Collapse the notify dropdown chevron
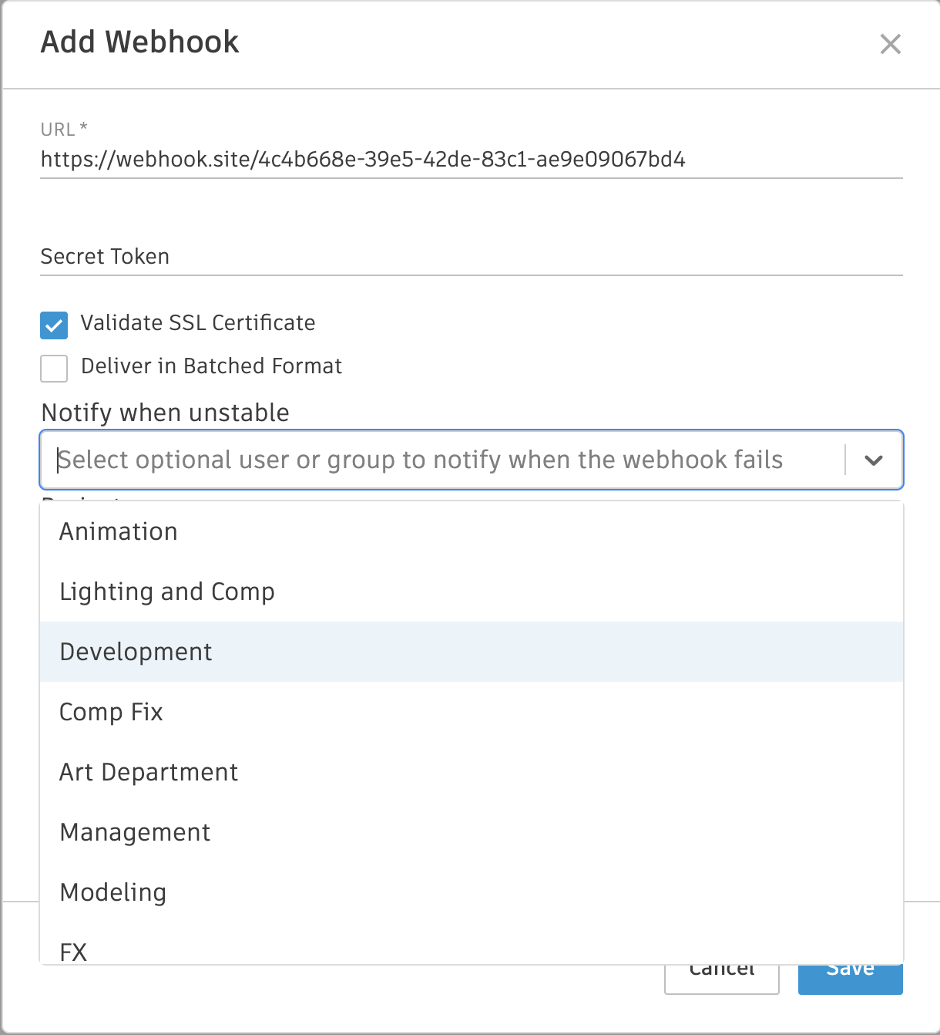The height and width of the screenshot is (1035, 940). click(x=873, y=460)
